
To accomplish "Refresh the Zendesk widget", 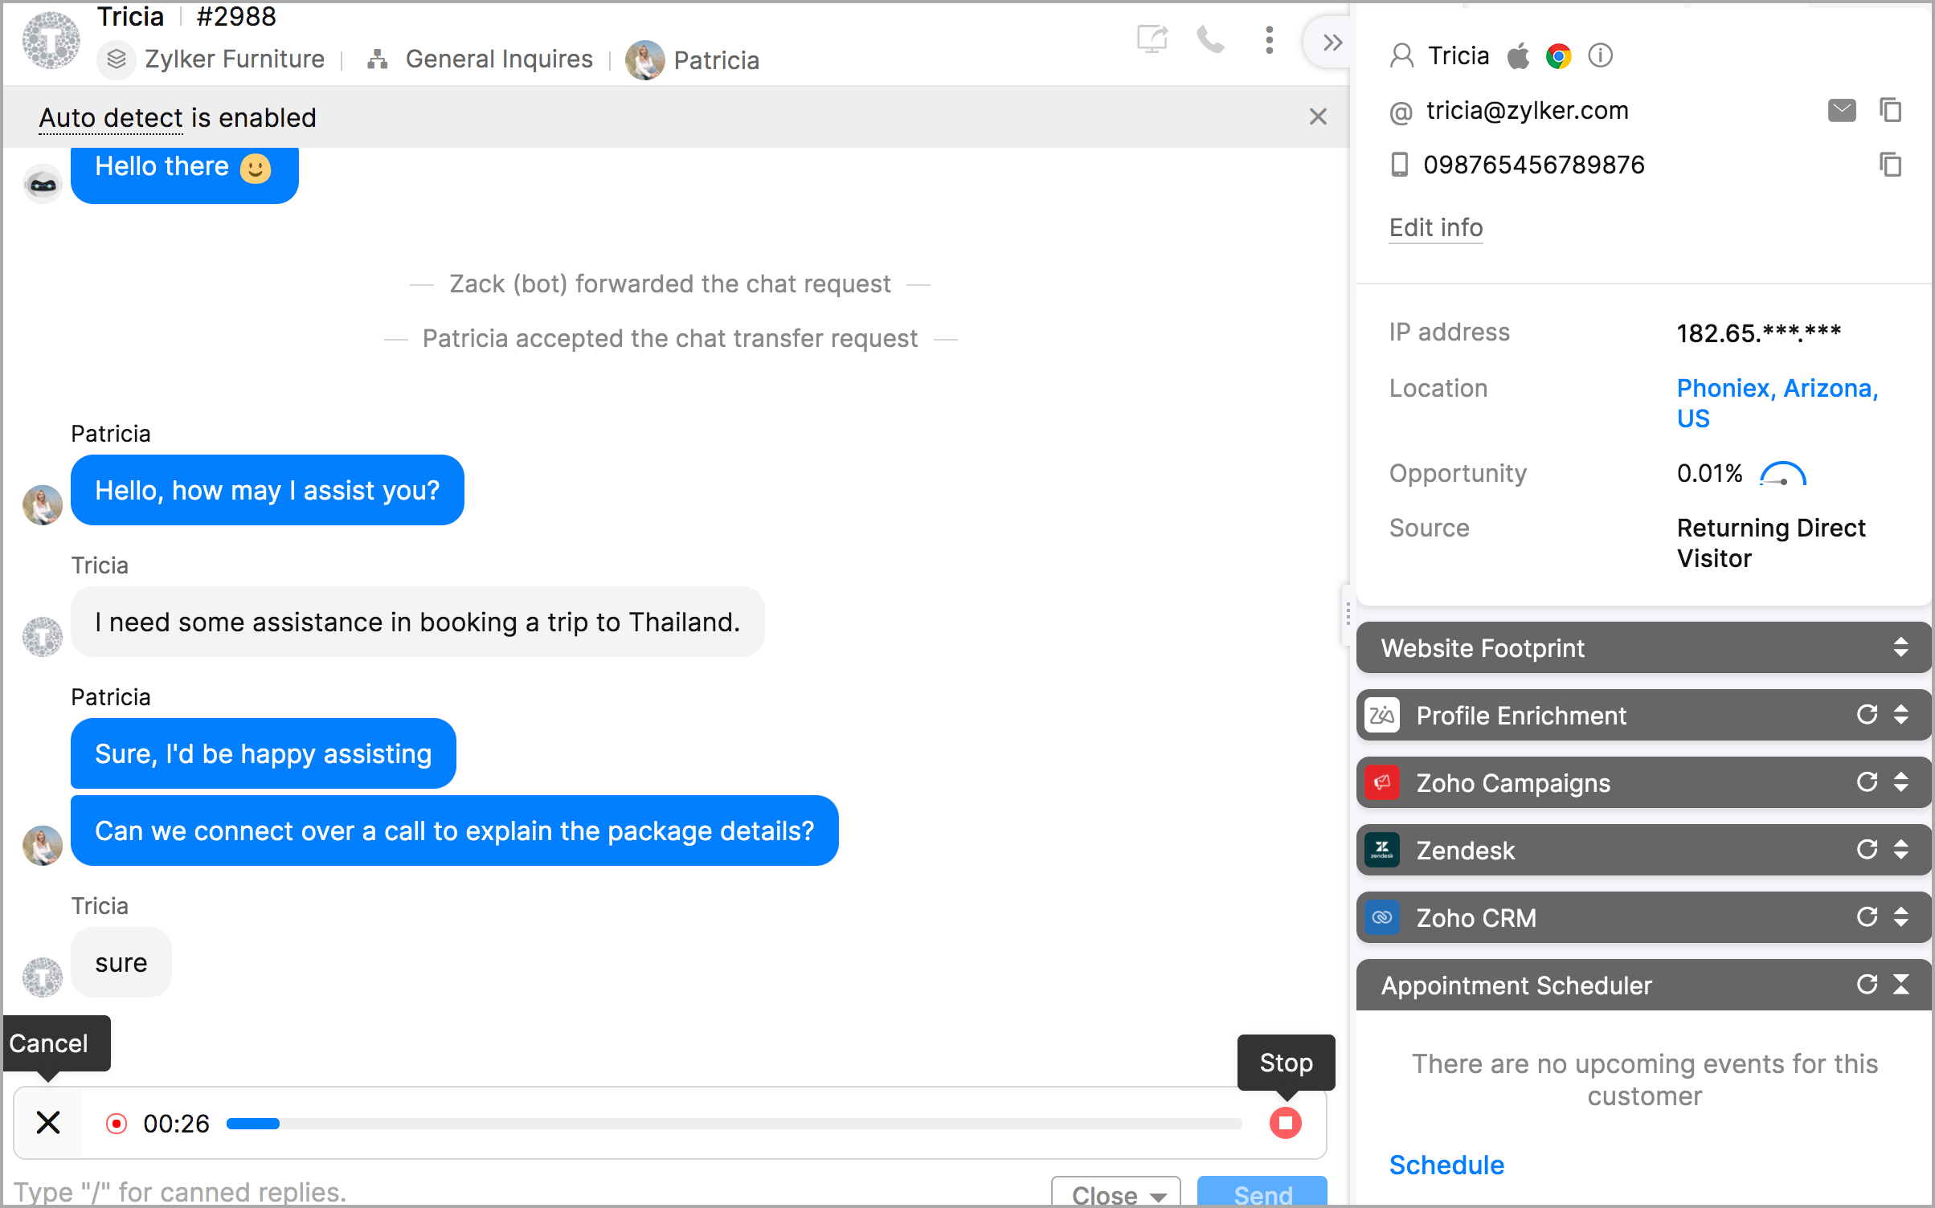I will pos(1867,850).
